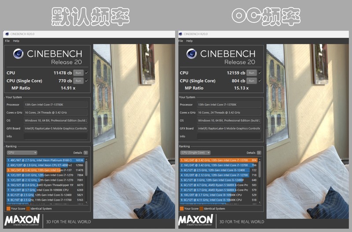Run CPU Single Core test in left window
The image size is (352, 232).
point(78,81)
